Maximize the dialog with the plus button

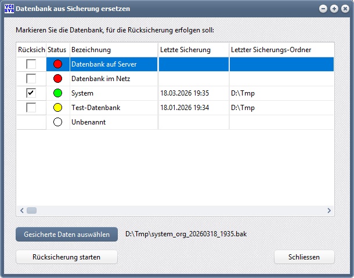[x=334, y=9]
